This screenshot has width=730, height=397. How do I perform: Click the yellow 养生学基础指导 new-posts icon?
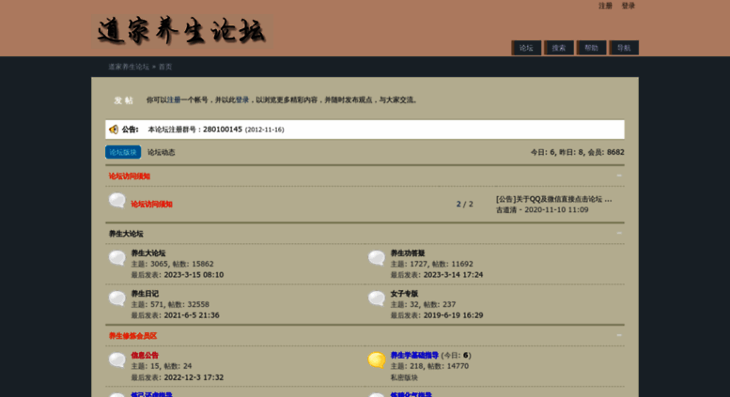coord(376,360)
